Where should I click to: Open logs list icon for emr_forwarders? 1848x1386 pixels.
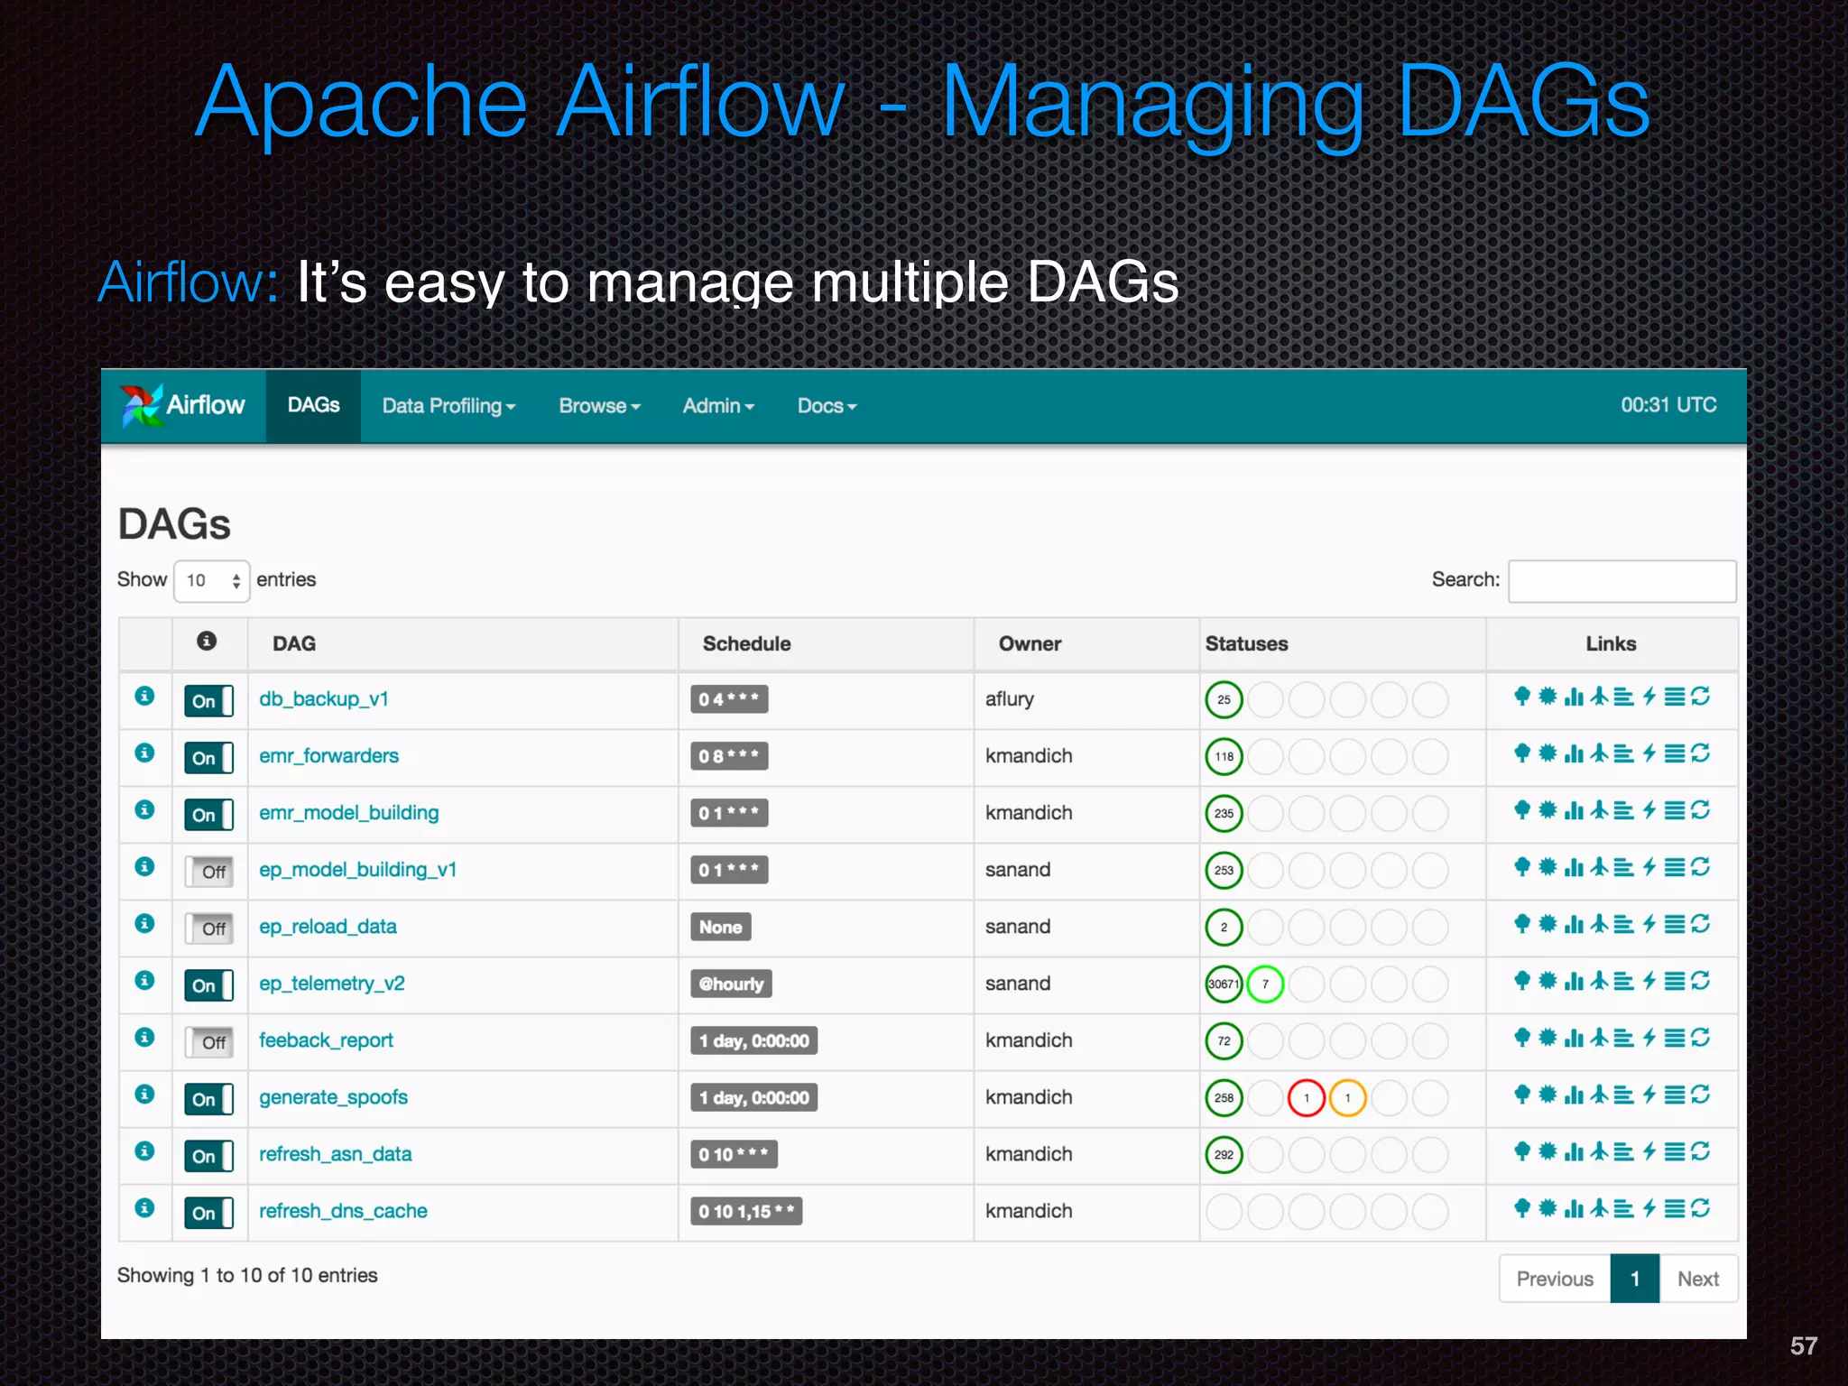1675,753
